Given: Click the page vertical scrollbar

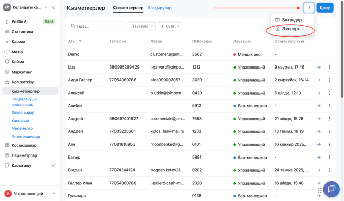Looking at the screenshot, I should coord(342,49).
